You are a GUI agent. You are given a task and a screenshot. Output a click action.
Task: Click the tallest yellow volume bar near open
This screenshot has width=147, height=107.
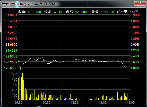pyautogui.click(x=23, y=87)
